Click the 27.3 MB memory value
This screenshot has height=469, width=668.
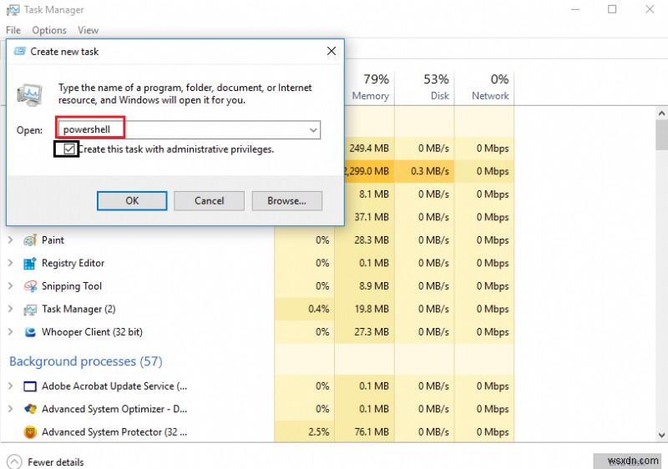pos(372,332)
